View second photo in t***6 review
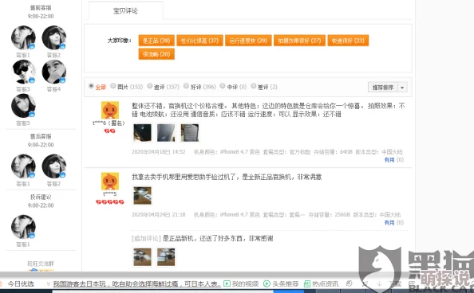 [166, 132]
